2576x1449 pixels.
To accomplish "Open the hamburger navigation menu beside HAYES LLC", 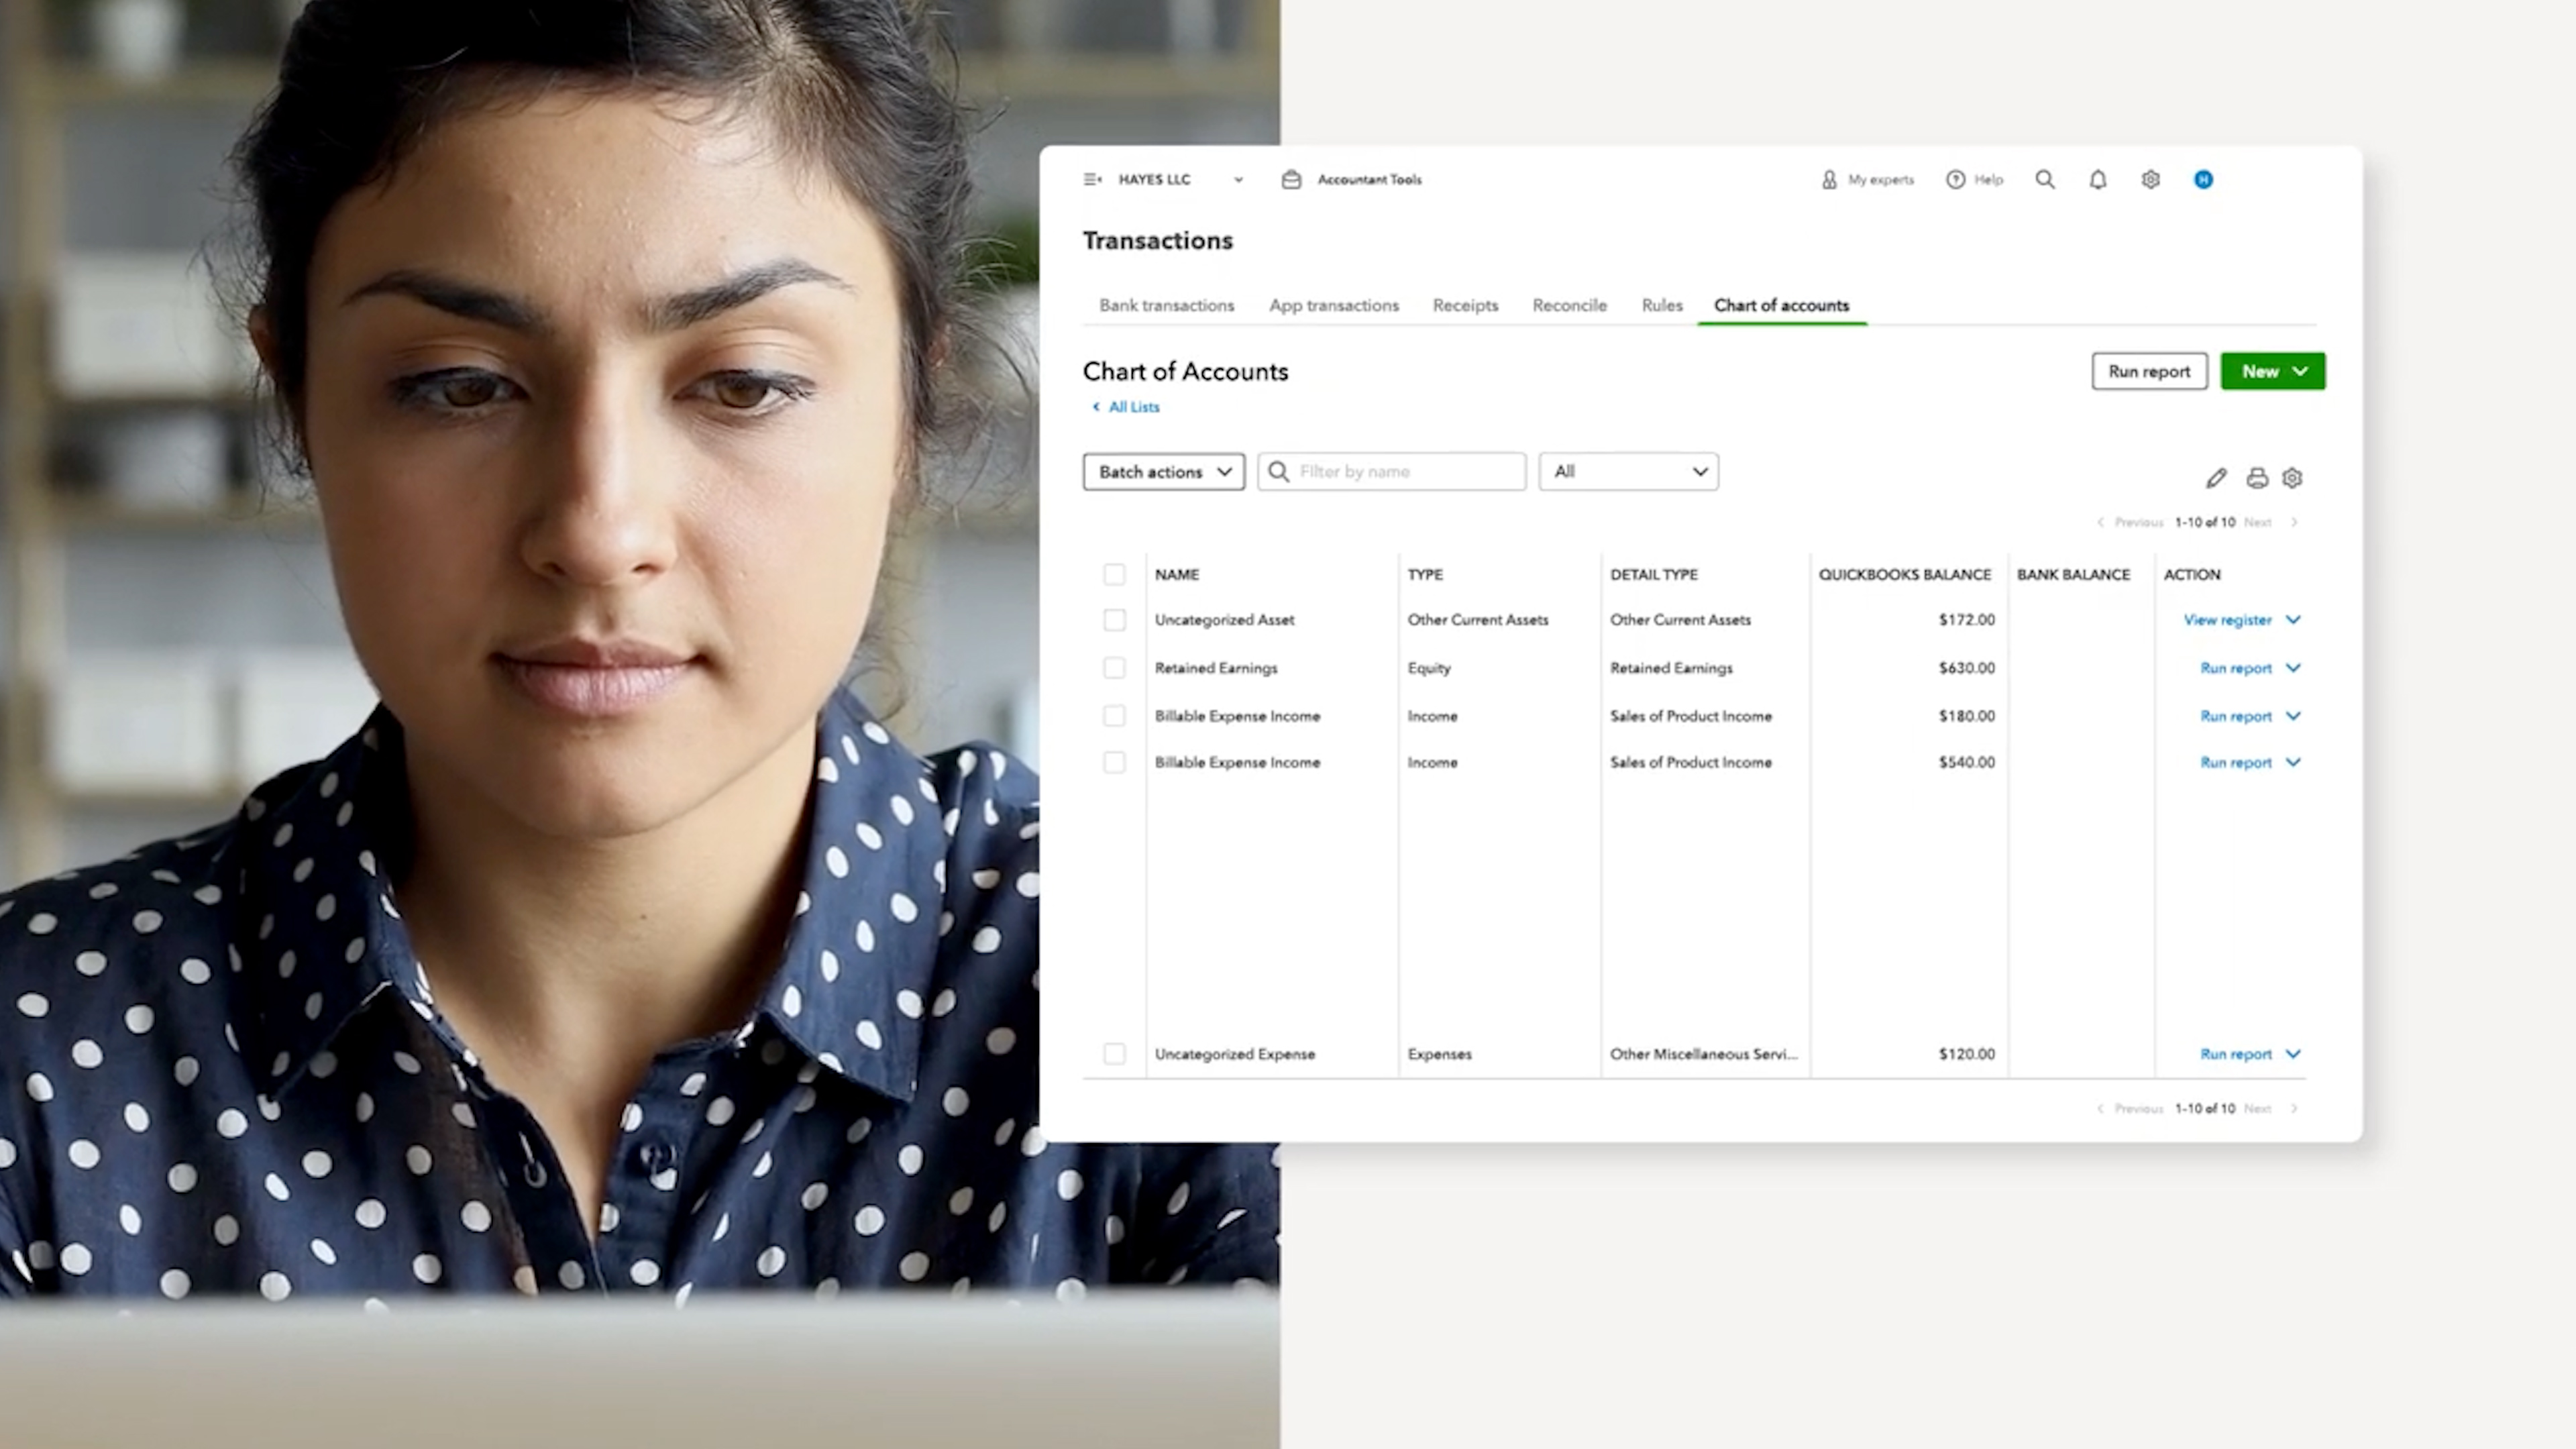I will tap(1092, 179).
